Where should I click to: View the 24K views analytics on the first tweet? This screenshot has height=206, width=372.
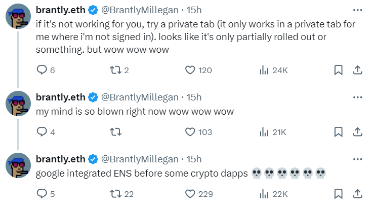[x=273, y=71]
